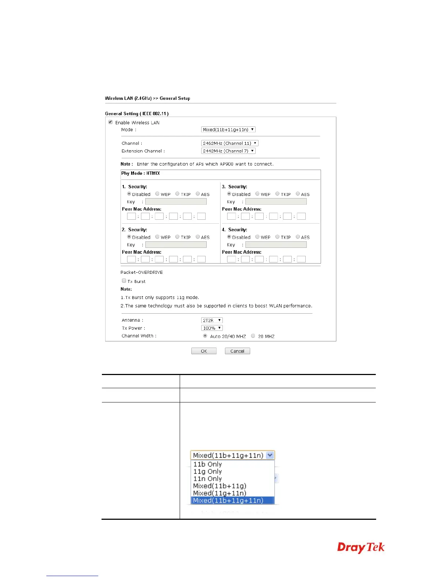Click the Security 2 Key field
This screenshot has width=447, height=579.
coord(176,245)
